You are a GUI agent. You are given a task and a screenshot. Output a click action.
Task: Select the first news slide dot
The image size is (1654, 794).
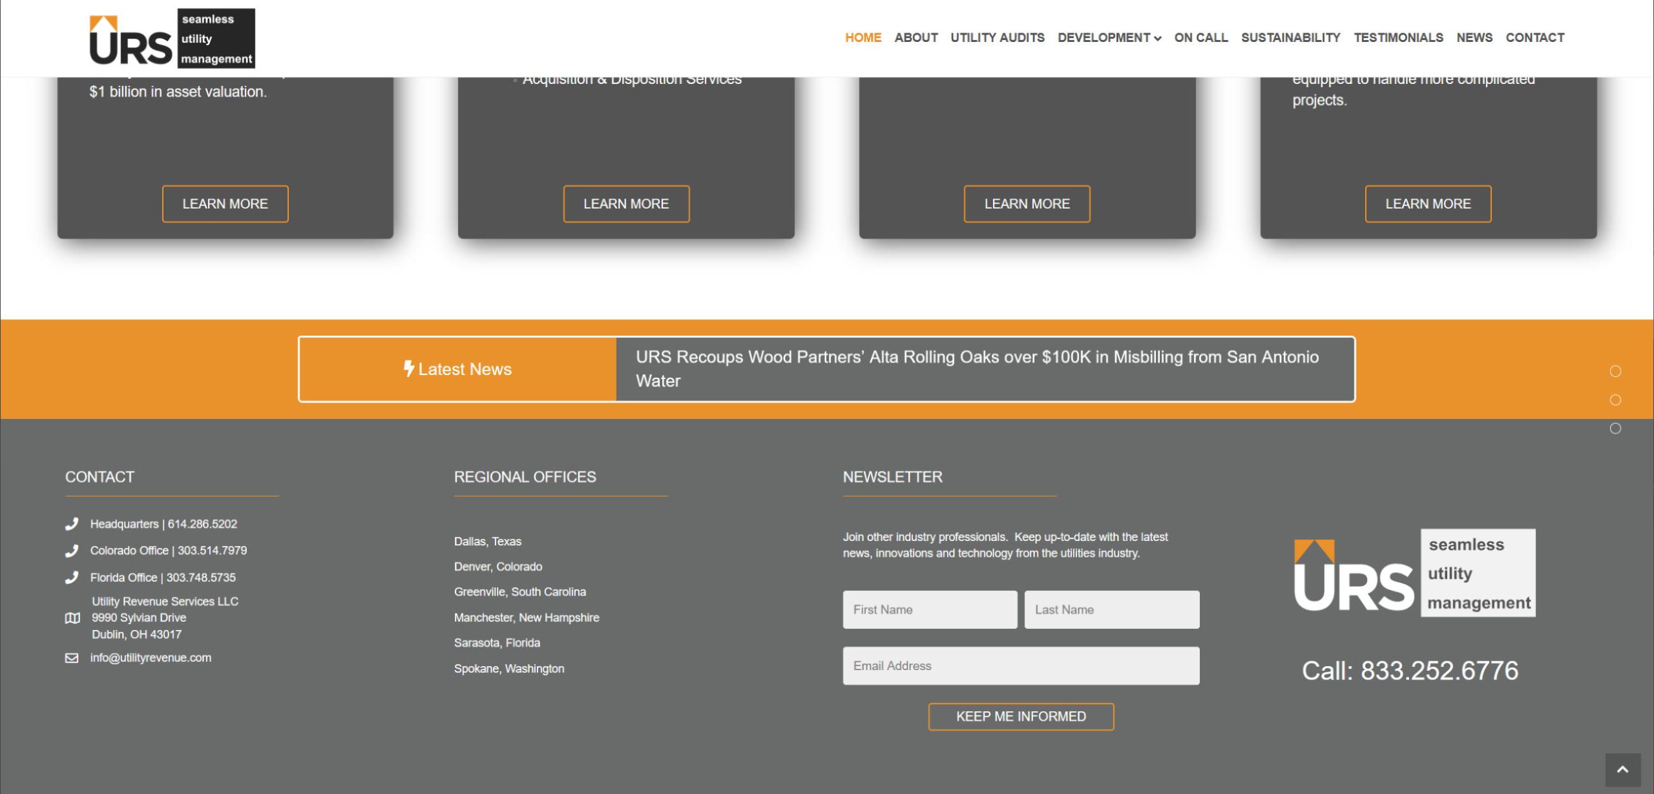click(x=1615, y=371)
